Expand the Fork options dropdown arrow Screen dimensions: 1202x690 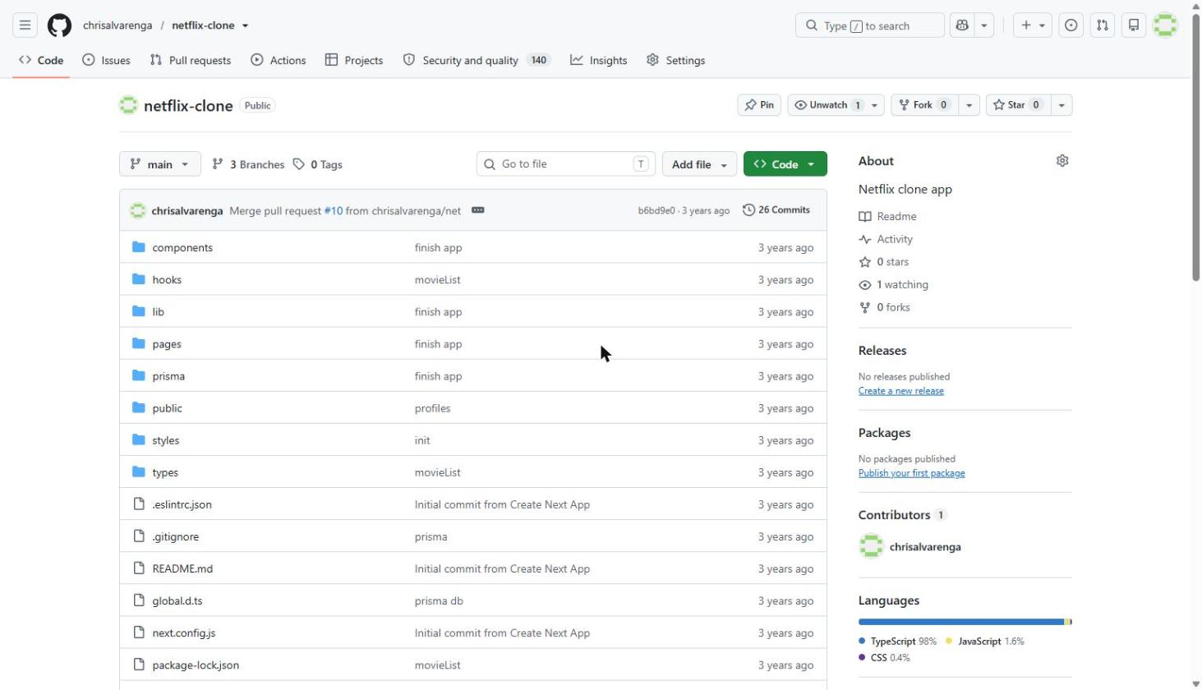(969, 105)
